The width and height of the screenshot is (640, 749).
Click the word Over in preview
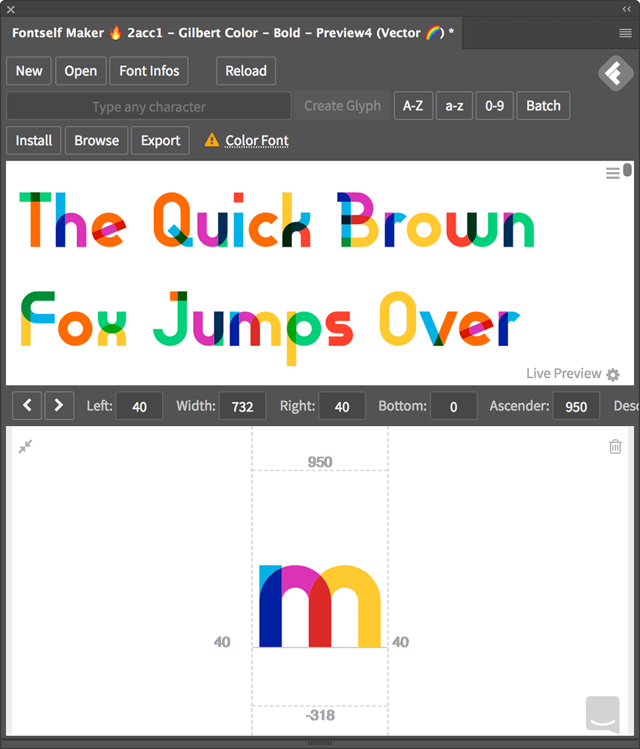[x=450, y=318]
